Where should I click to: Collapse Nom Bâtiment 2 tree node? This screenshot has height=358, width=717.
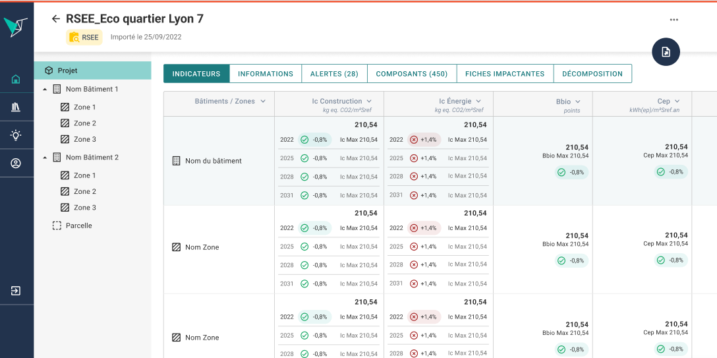pos(45,158)
